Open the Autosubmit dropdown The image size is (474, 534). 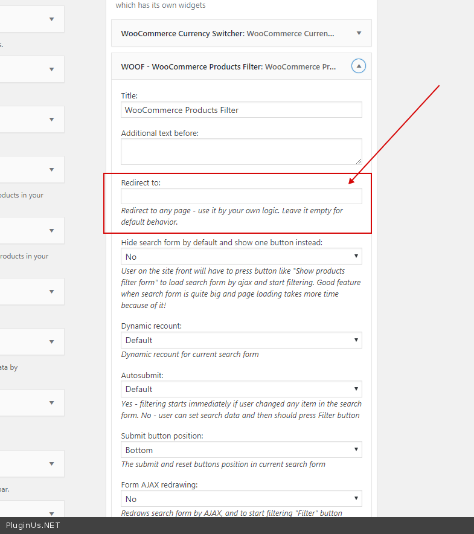[241, 389]
